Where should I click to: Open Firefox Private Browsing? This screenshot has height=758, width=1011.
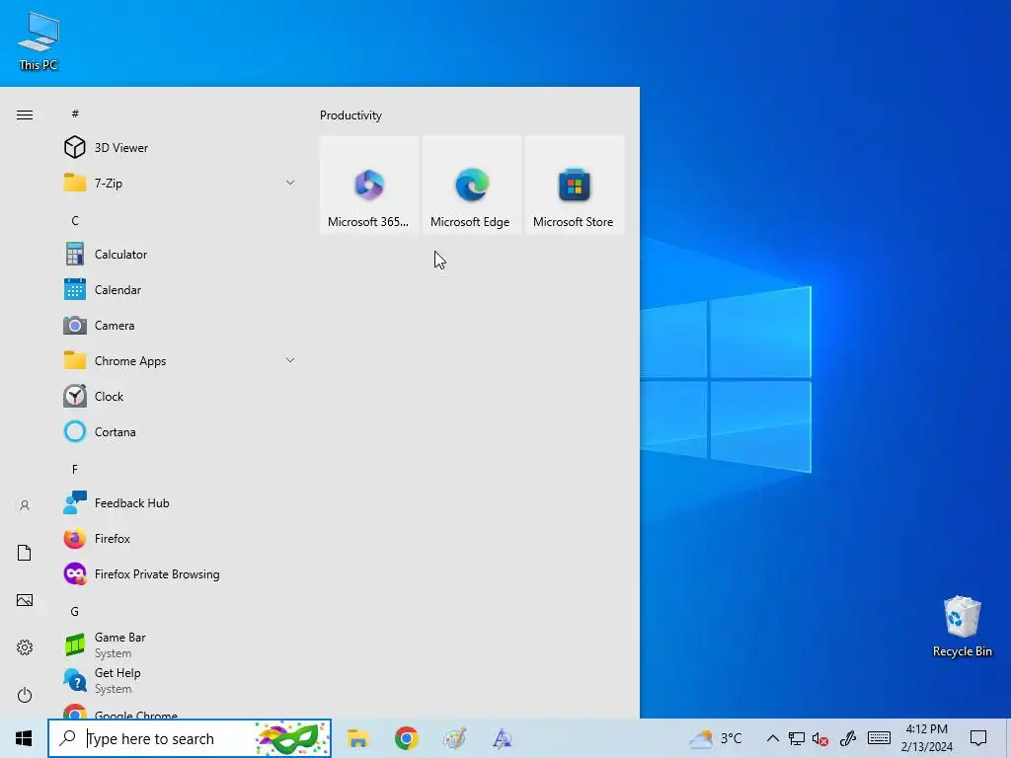tap(181, 573)
